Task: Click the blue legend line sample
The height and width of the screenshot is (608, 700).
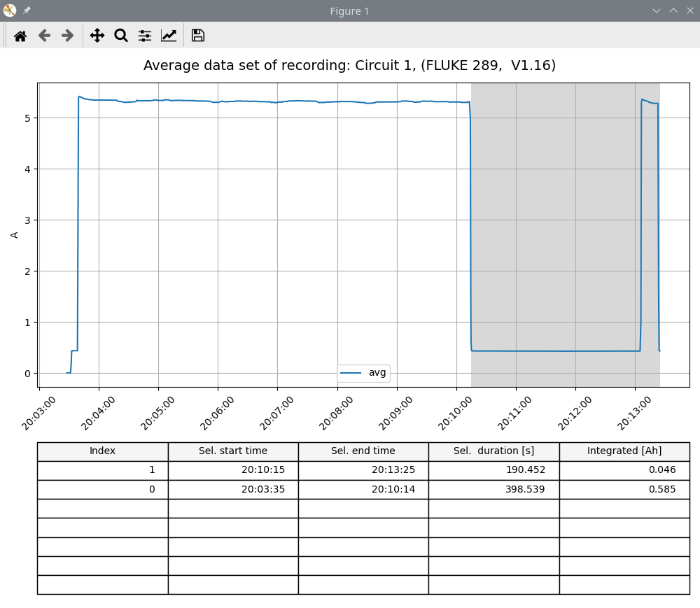Action: pos(351,373)
